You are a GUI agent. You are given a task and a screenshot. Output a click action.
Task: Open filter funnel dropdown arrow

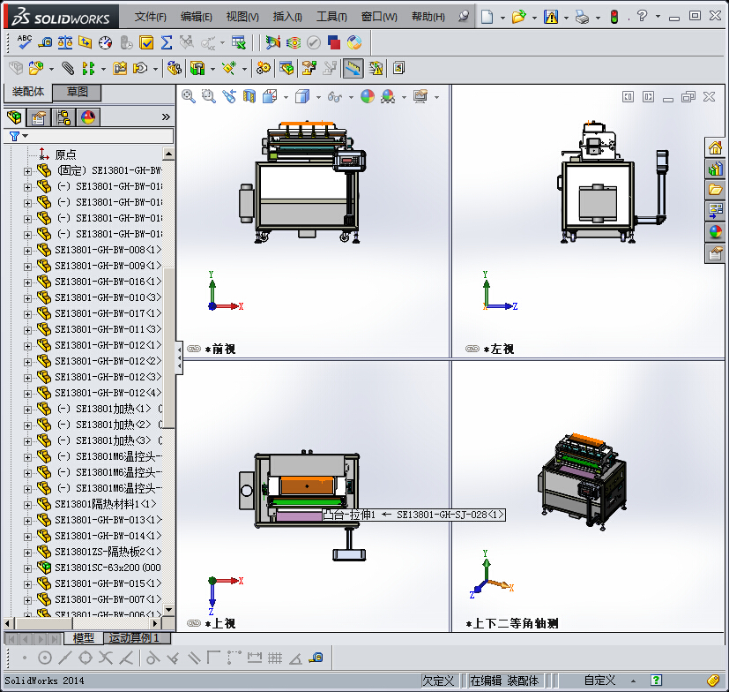point(25,136)
